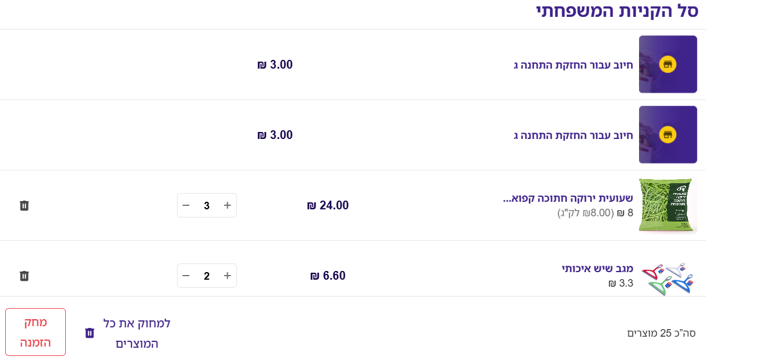763x364 pixels.
Task: Click the trash icon beside למחוק את כל המוצרים
Action: point(90,333)
